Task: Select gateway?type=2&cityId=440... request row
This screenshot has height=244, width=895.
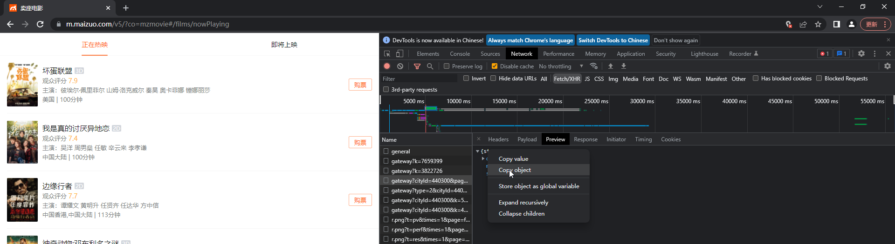Action: 426,190
